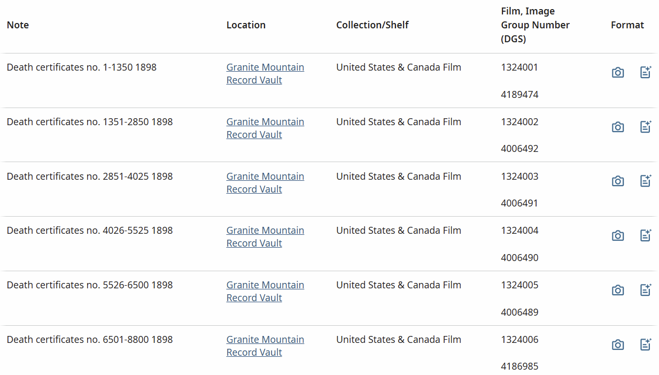The width and height of the screenshot is (659, 375).
Task: Click the indexed records icon for film 1324003
Action: tap(646, 181)
